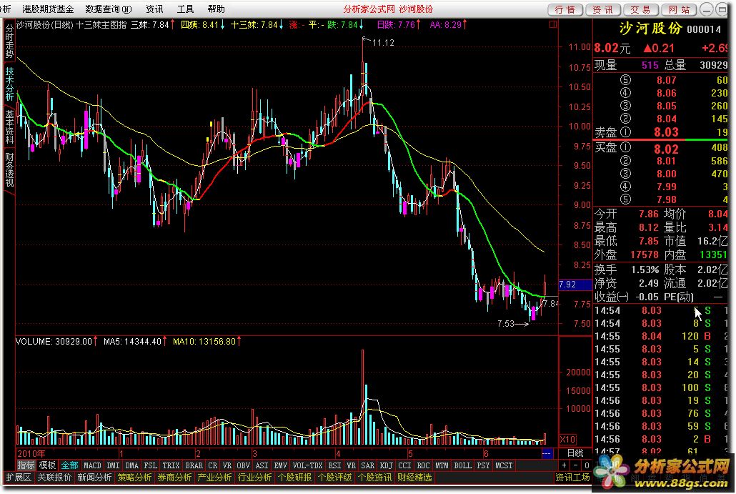Click the 日线 period selector
Viewport: 736px width, 494px height.
coord(575,453)
